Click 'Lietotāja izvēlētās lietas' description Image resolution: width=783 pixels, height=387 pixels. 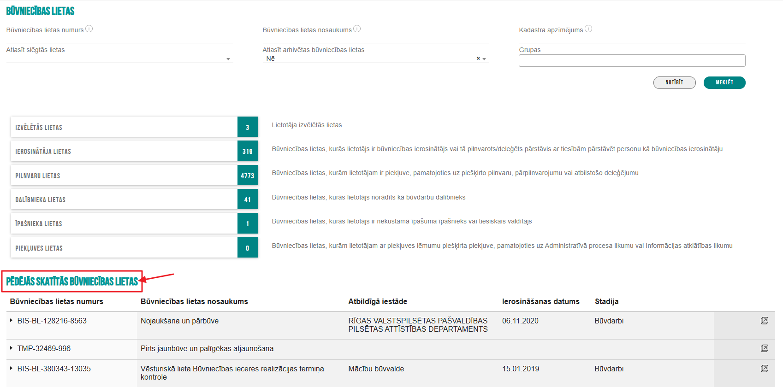(x=307, y=125)
